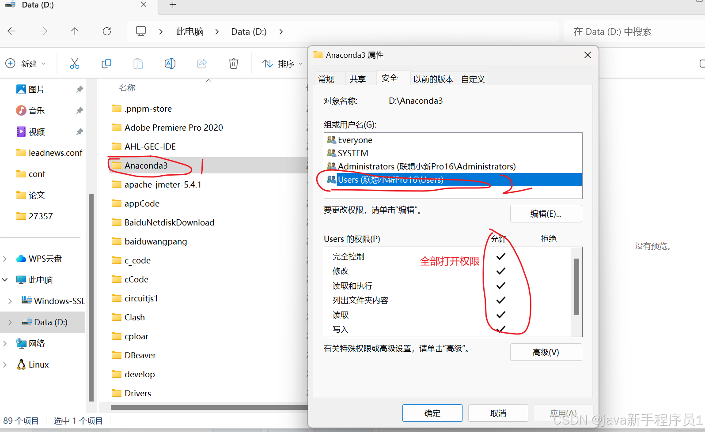The height and width of the screenshot is (432, 705).
Task: Click the Paste clipboard icon
Action: 138,64
